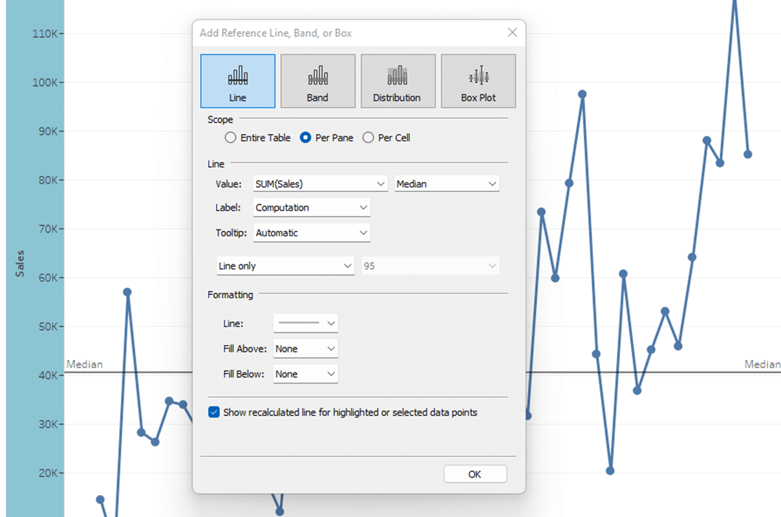
Task: Click the 110K axis tick label
Action: [x=45, y=34]
